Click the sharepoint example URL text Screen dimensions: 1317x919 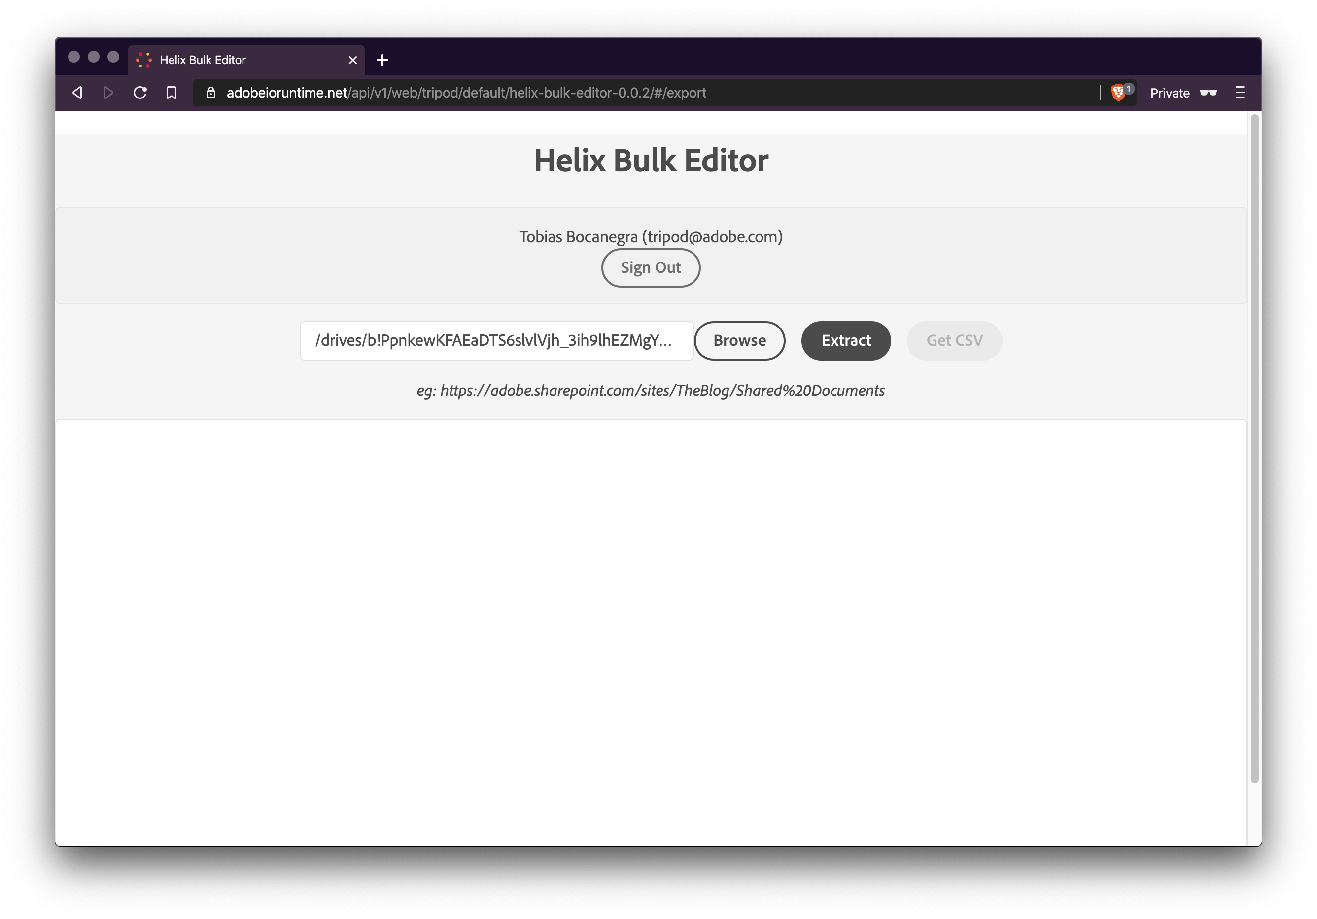pyautogui.click(x=651, y=391)
